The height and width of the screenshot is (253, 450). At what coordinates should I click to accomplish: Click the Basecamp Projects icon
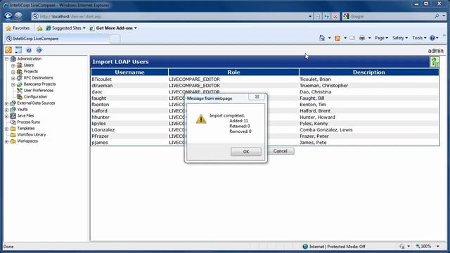20,84
